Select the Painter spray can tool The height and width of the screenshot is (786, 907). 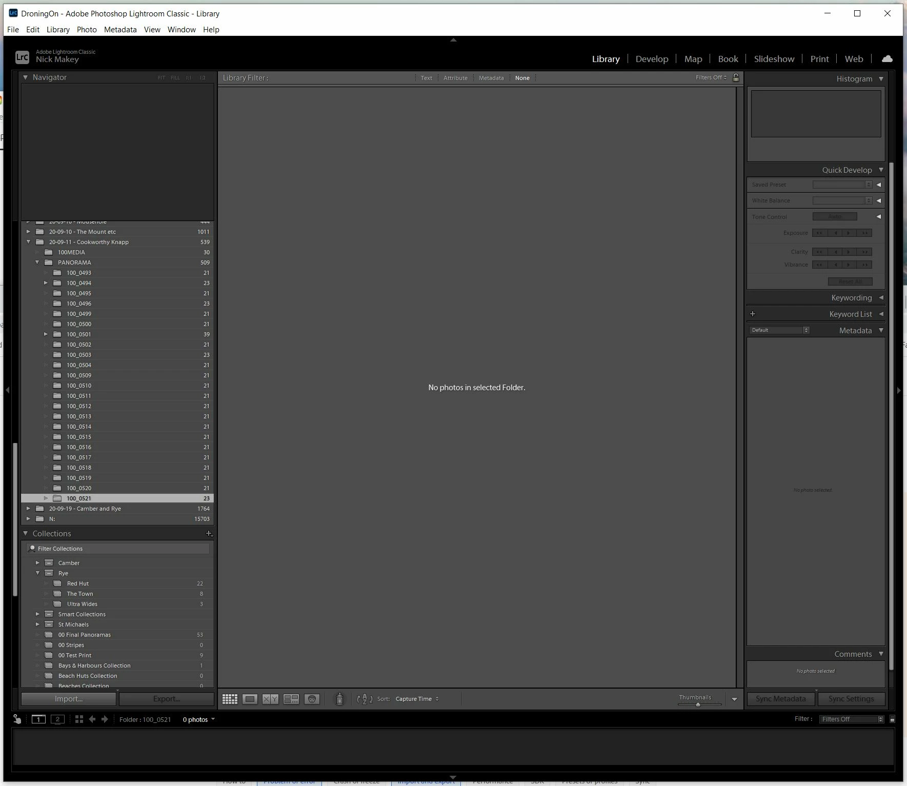pyautogui.click(x=339, y=699)
